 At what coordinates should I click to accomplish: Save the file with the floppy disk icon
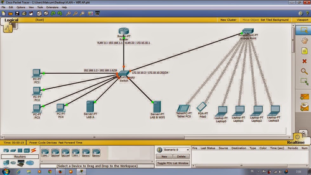tap(17, 13)
